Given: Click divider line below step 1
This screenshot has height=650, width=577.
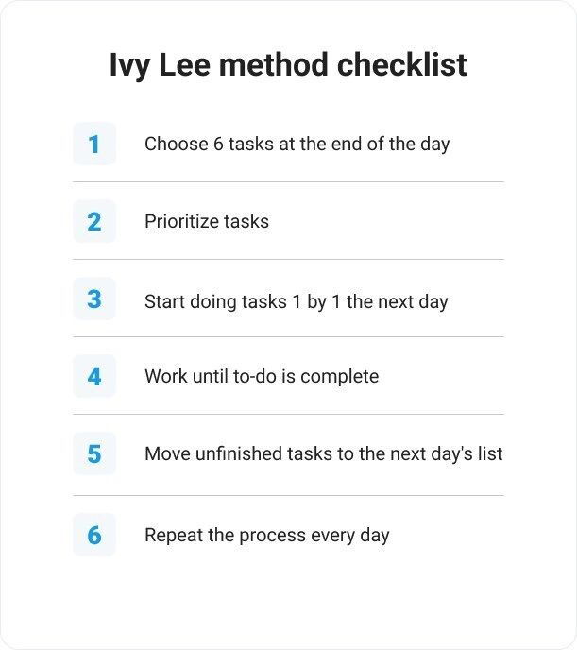Looking at the screenshot, I should 288,181.
